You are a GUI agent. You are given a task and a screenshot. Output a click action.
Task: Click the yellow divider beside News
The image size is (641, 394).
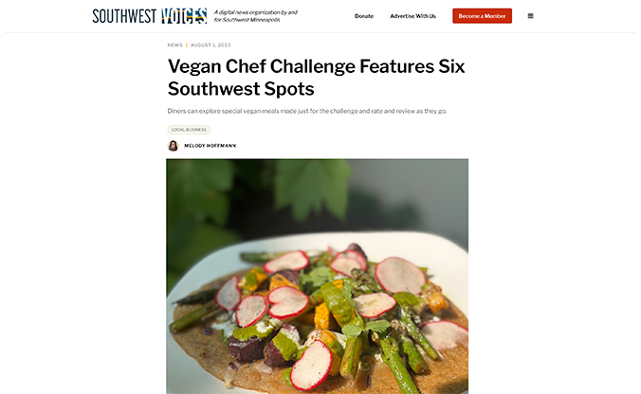[187, 45]
